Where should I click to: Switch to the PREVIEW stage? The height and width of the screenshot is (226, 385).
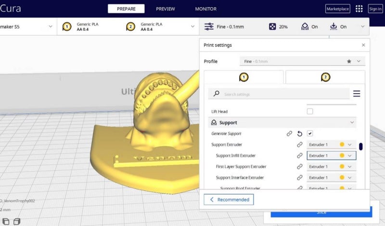point(165,9)
